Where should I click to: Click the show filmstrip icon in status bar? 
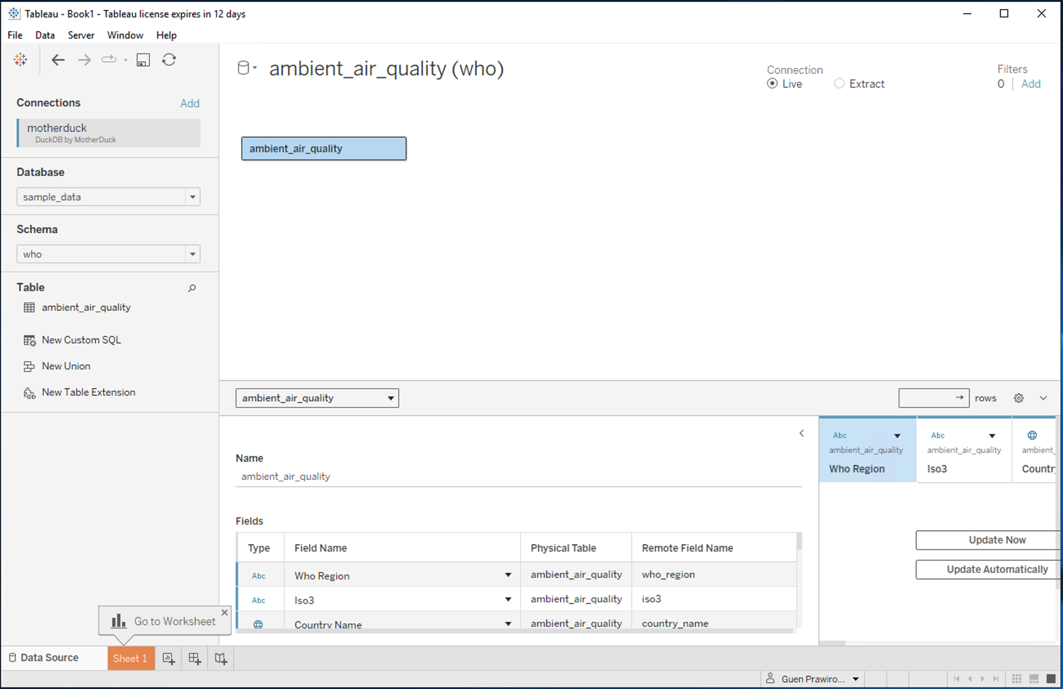pos(1034,678)
